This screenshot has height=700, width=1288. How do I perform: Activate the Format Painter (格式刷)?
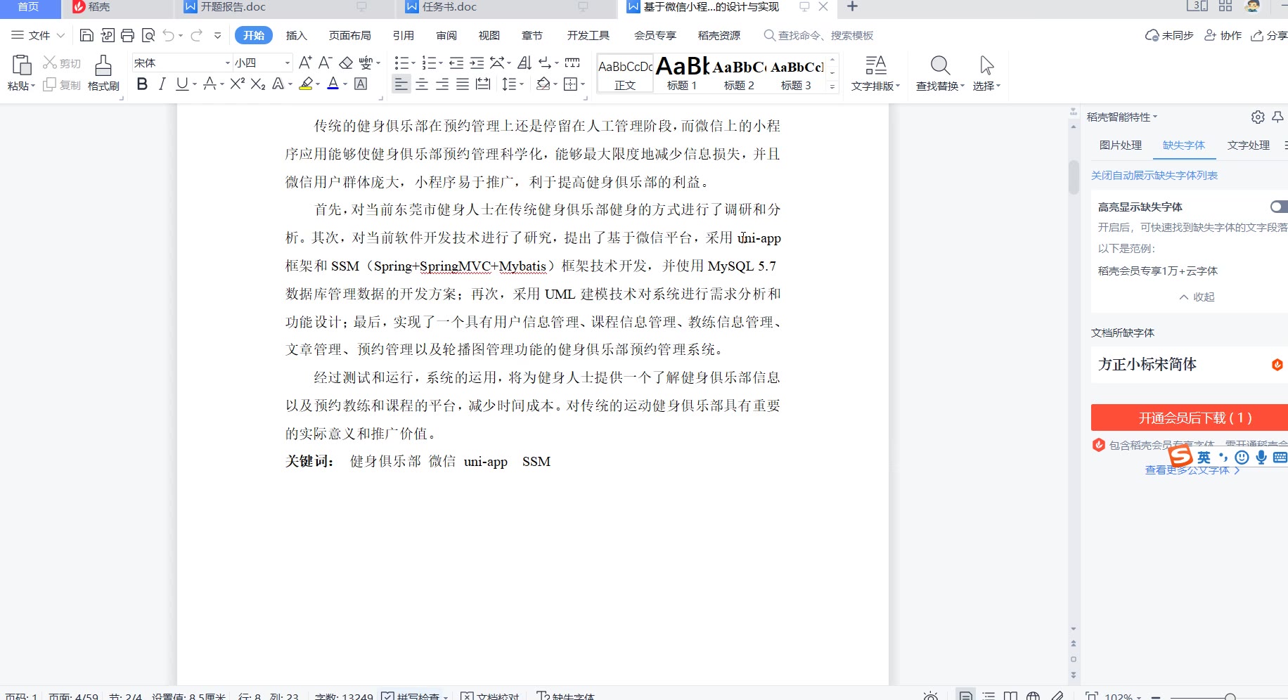pyautogui.click(x=103, y=73)
